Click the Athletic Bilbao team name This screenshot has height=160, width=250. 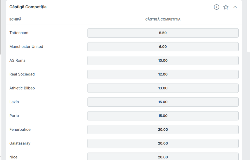(22, 88)
